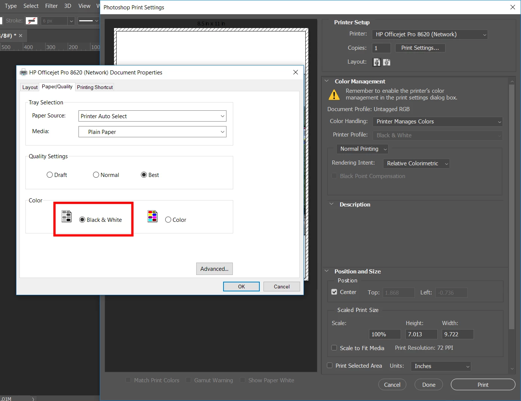Cancel the Photoshop Print Settings dialog

[392, 385]
